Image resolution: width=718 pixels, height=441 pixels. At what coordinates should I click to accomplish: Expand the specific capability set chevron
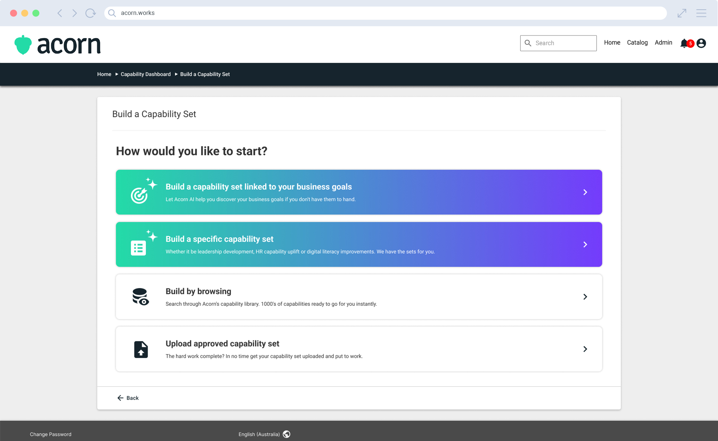click(x=585, y=245)
